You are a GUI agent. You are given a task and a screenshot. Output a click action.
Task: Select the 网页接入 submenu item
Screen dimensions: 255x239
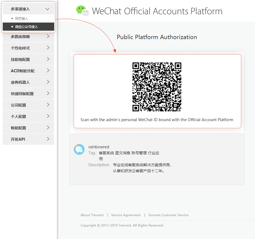click(x=28, y=18)
